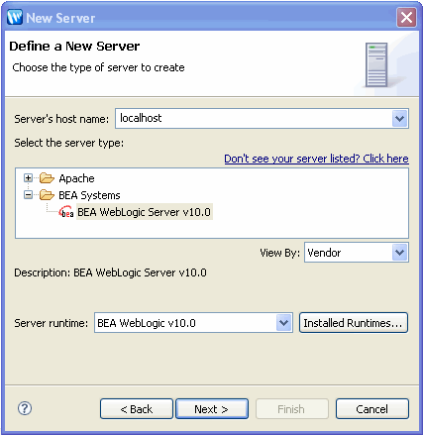
Task: Click the Installed Runtimes... button
Action: 354,323
